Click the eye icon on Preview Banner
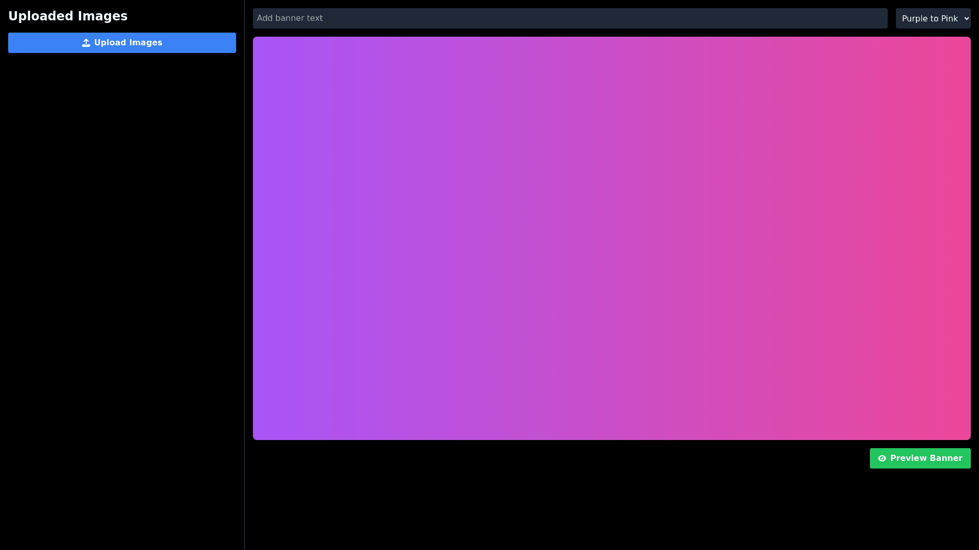Viewport: 979px width, 550px height. pos(882,458)
